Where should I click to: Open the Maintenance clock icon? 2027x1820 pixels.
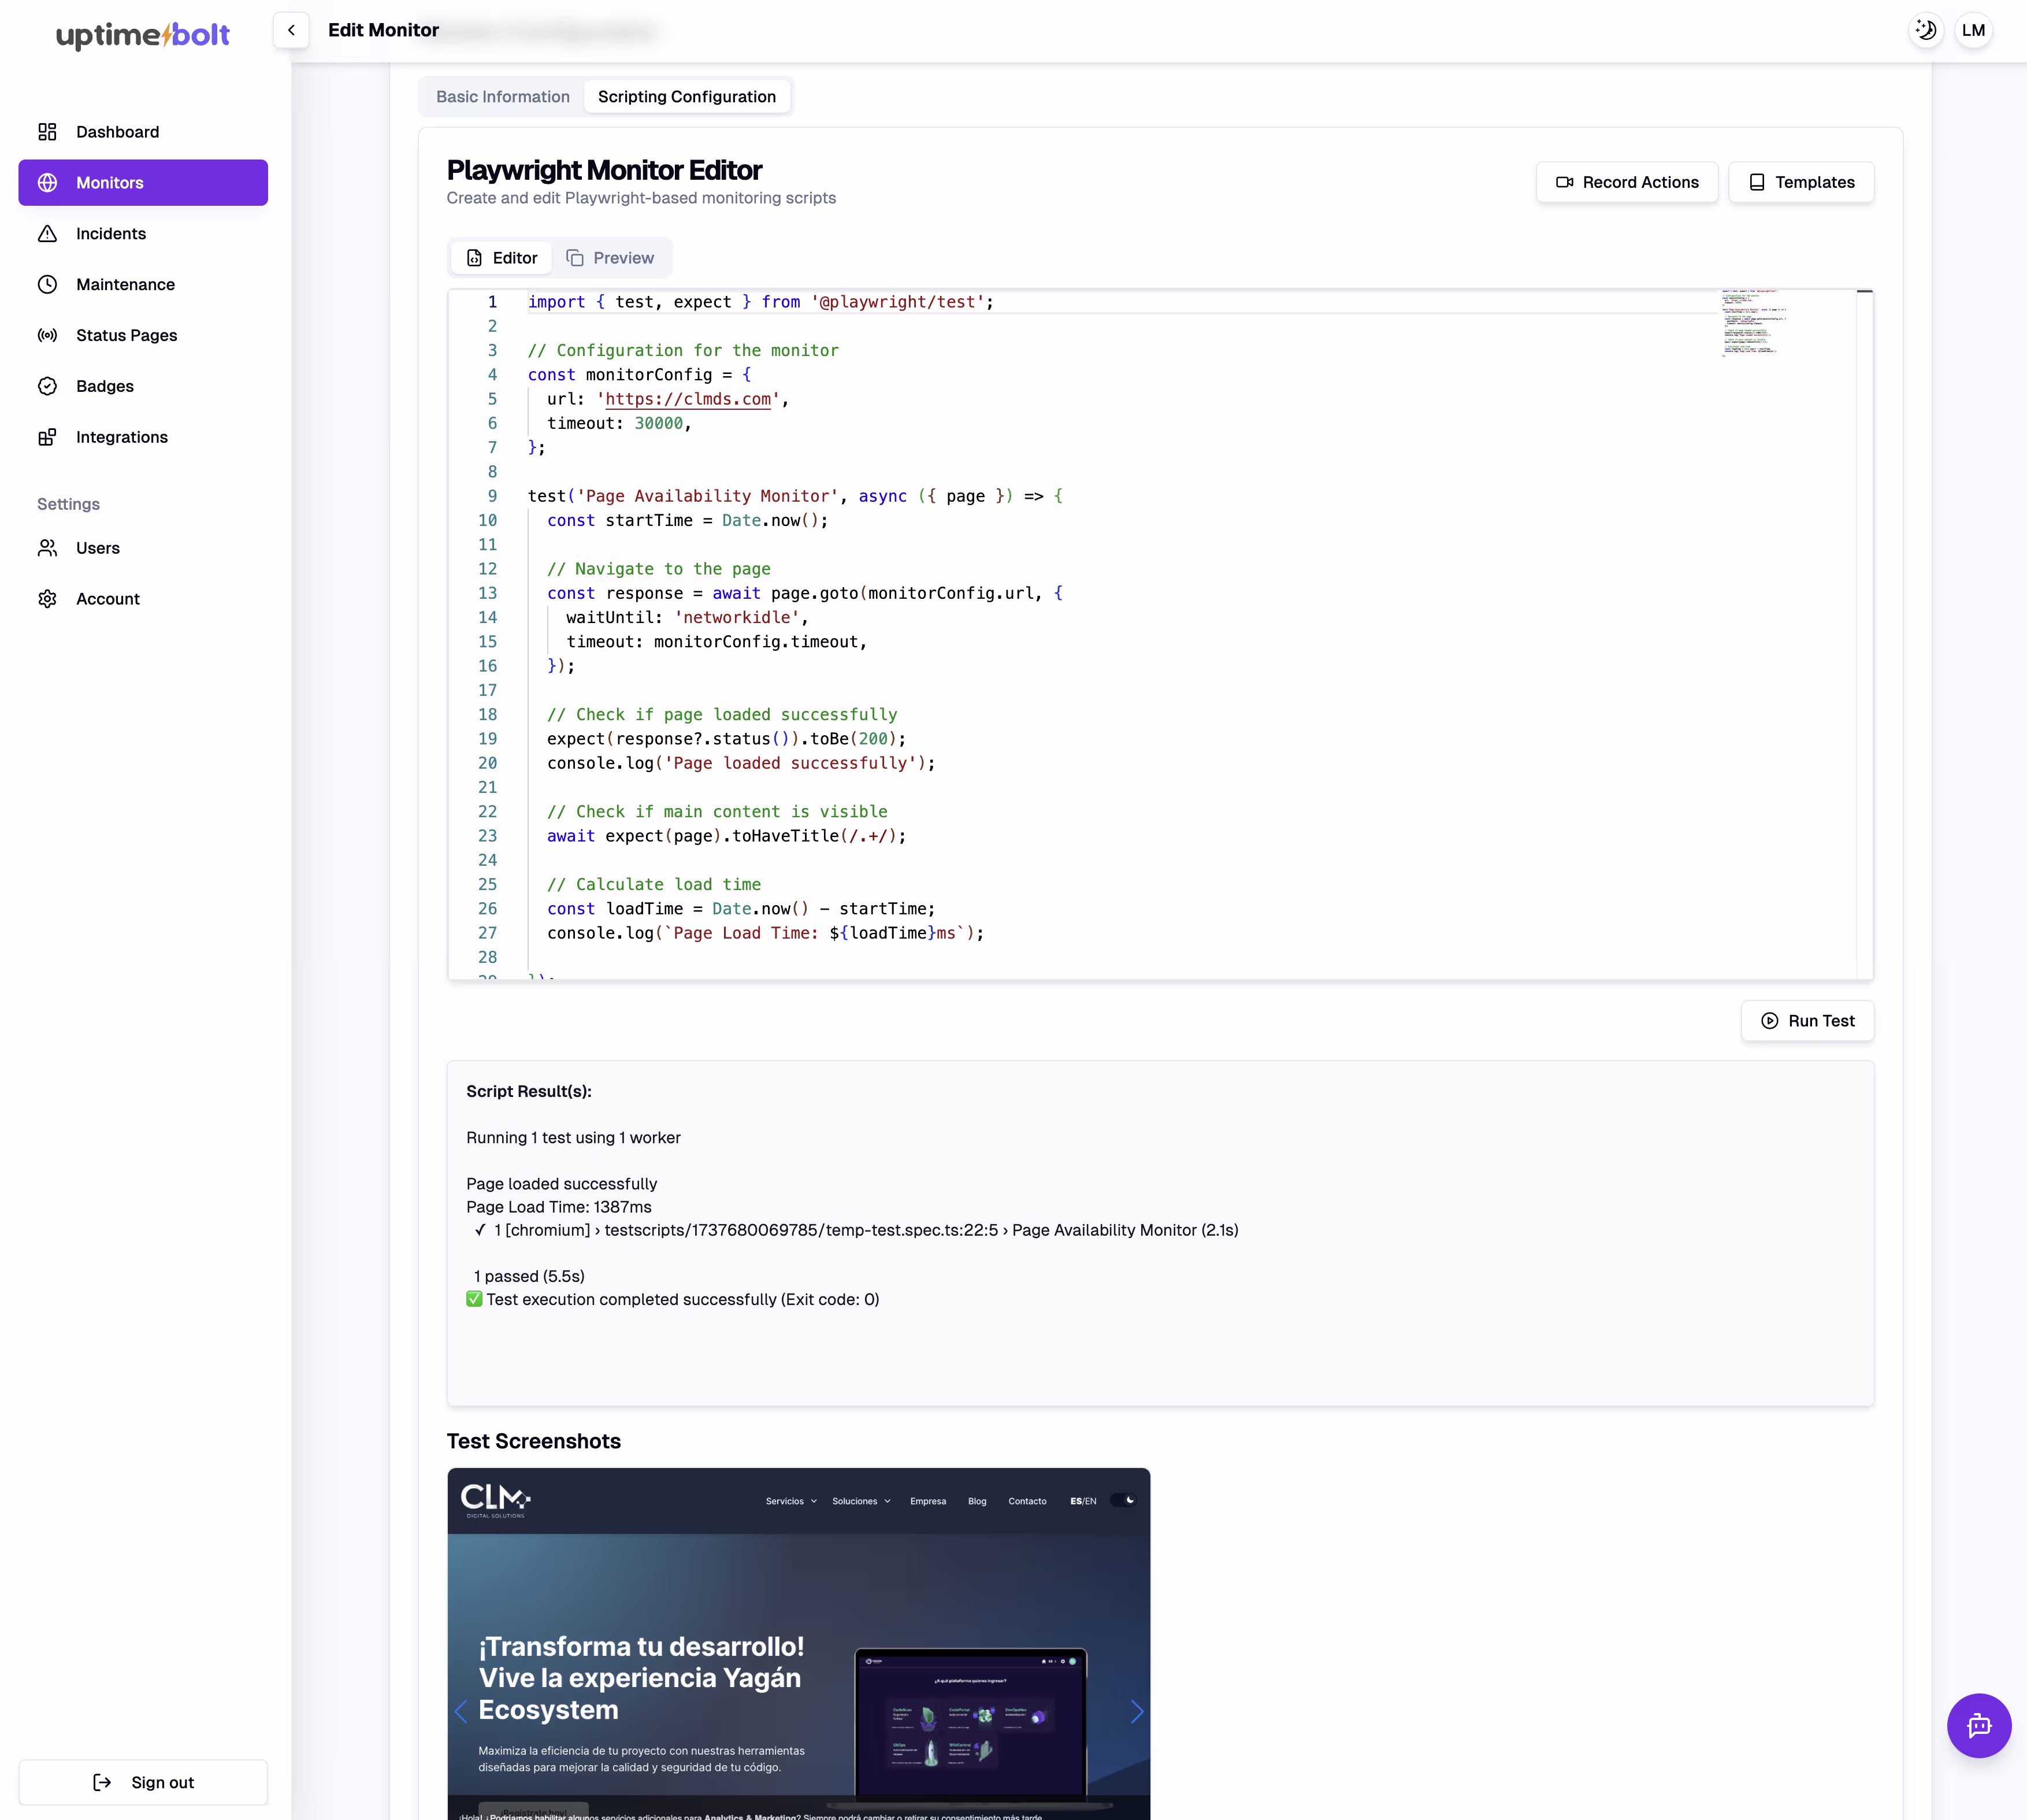(47, 285)
